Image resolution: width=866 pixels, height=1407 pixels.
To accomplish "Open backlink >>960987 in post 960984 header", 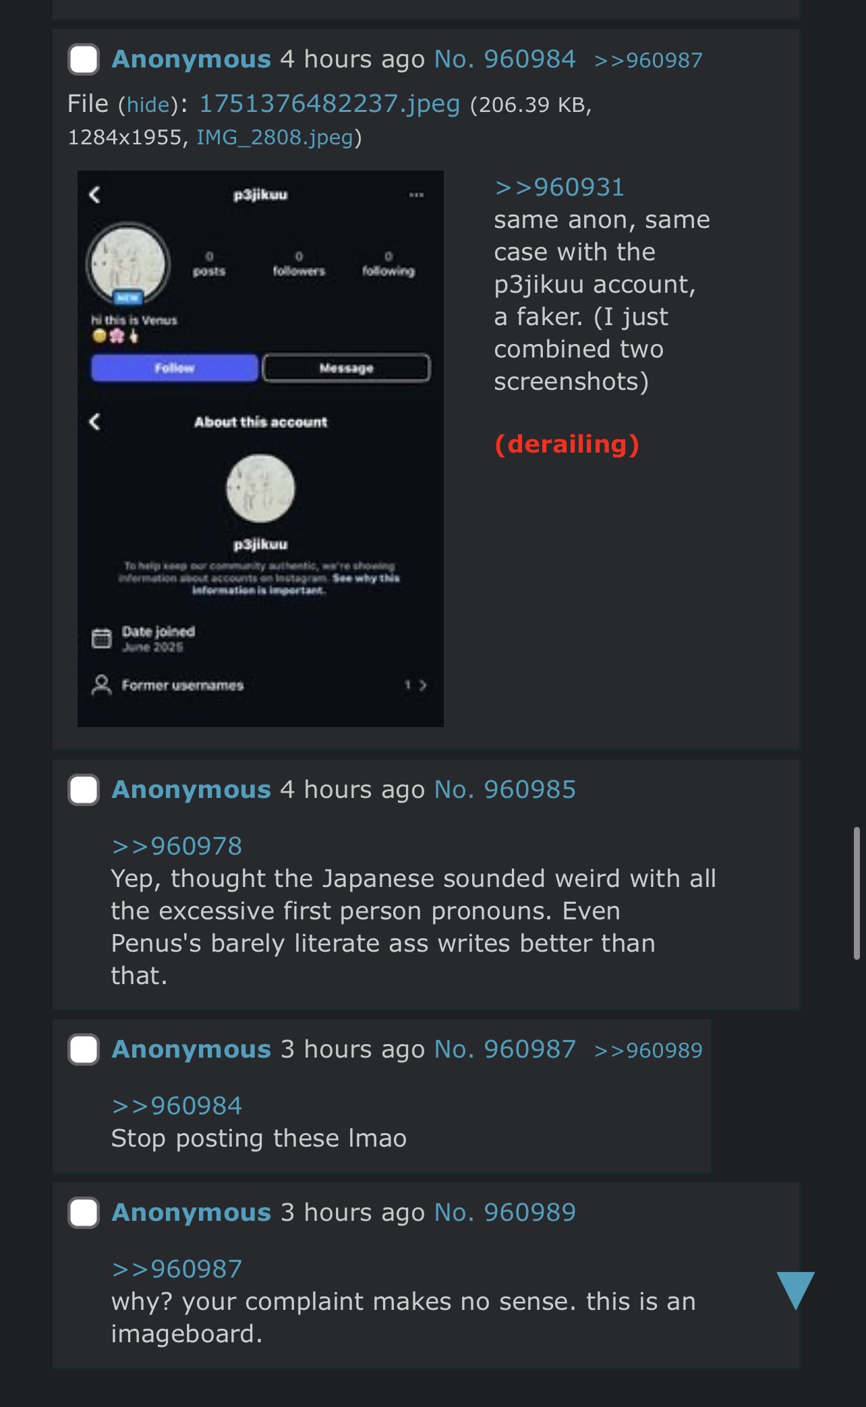I will pyautogui.click(x=648, y=60).
